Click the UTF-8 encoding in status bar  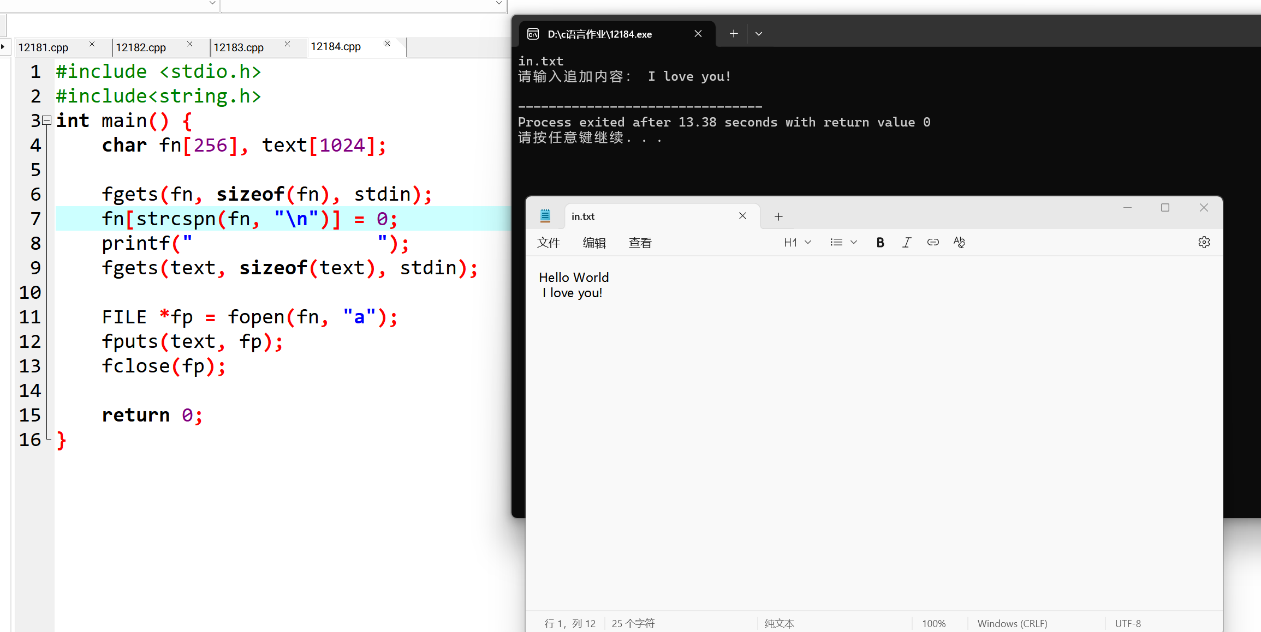1127,623
